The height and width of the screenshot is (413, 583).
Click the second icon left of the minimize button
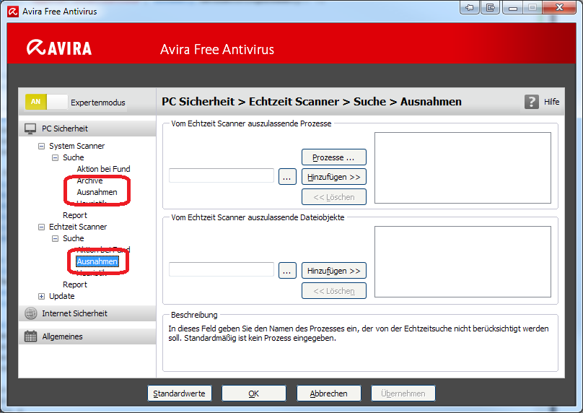pyautogui.click(x=491, y=7)
